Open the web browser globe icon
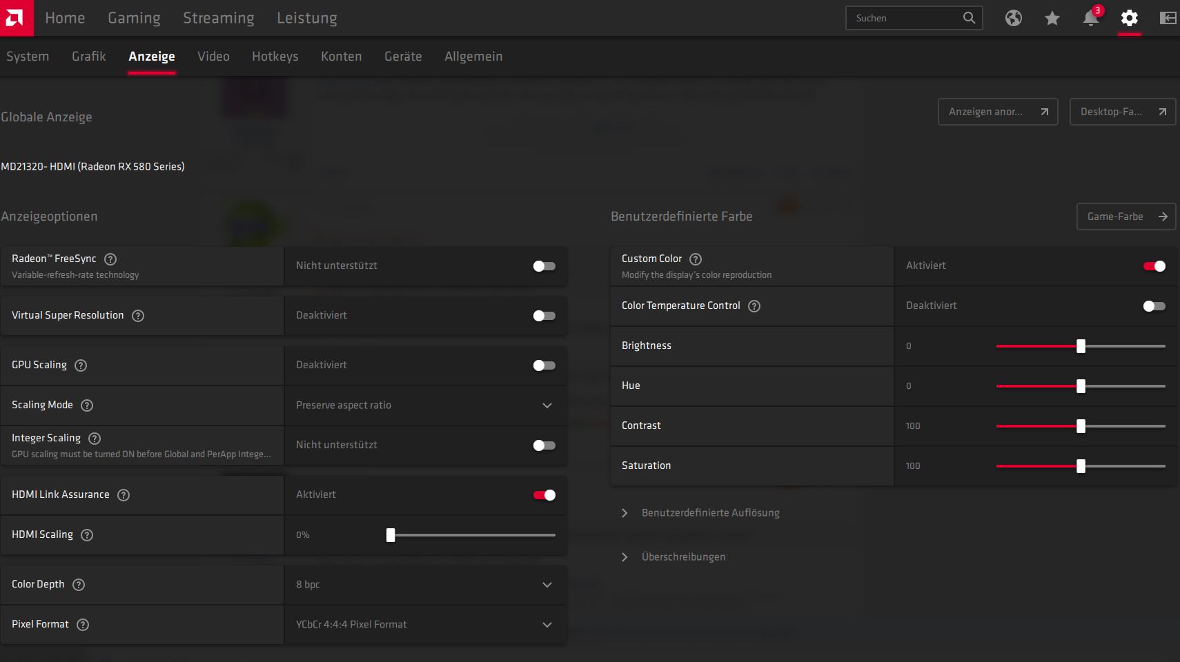Screen dimensions: 1180x662 (x=1014, y=18)
